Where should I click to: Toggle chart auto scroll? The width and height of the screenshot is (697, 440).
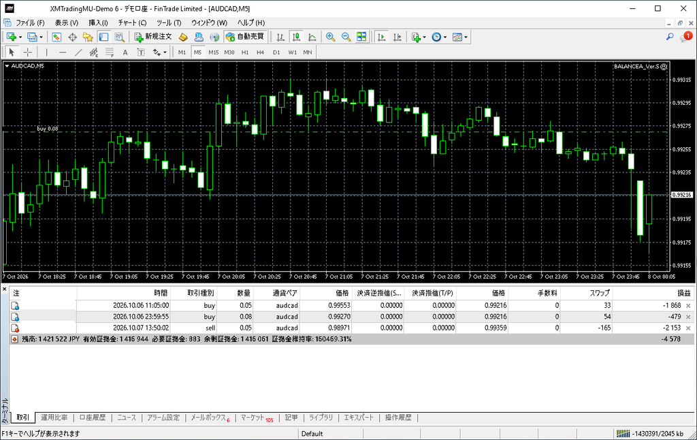(x=381, y=37)
